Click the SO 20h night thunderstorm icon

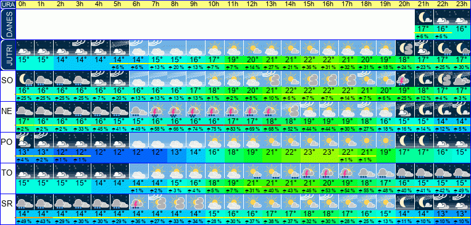click(x=404, y=79)
